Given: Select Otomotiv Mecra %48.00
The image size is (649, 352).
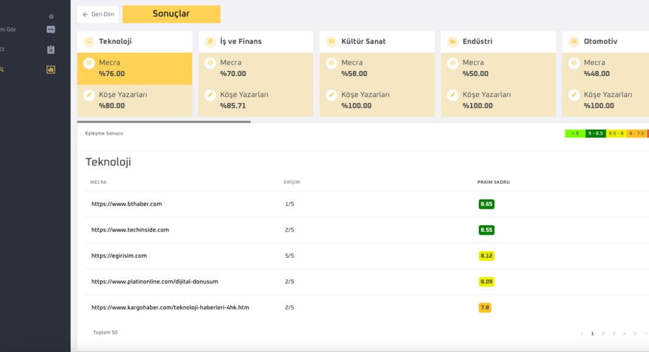Looking at the screenshot, I should 605,69.
